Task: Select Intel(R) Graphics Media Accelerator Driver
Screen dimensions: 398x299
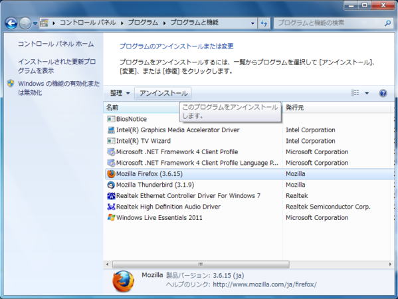Action: point(177,130)
